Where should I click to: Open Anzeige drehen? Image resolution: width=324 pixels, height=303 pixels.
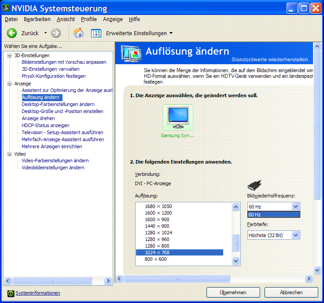38,118
